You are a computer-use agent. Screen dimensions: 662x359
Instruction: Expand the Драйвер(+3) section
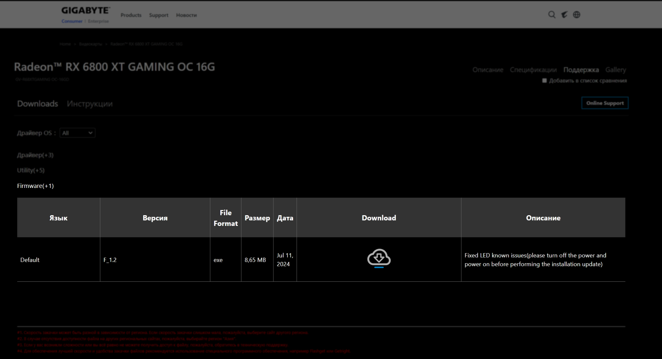click(35, 155)
